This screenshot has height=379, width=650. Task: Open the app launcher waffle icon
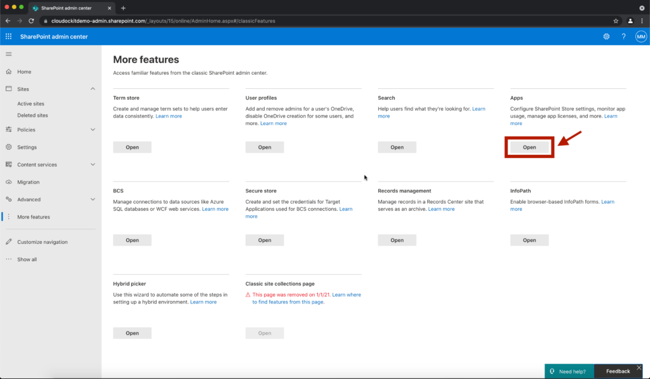click(8, 36)
